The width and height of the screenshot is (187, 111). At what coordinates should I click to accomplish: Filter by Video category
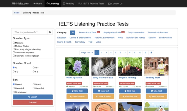[x=98, y=42]
